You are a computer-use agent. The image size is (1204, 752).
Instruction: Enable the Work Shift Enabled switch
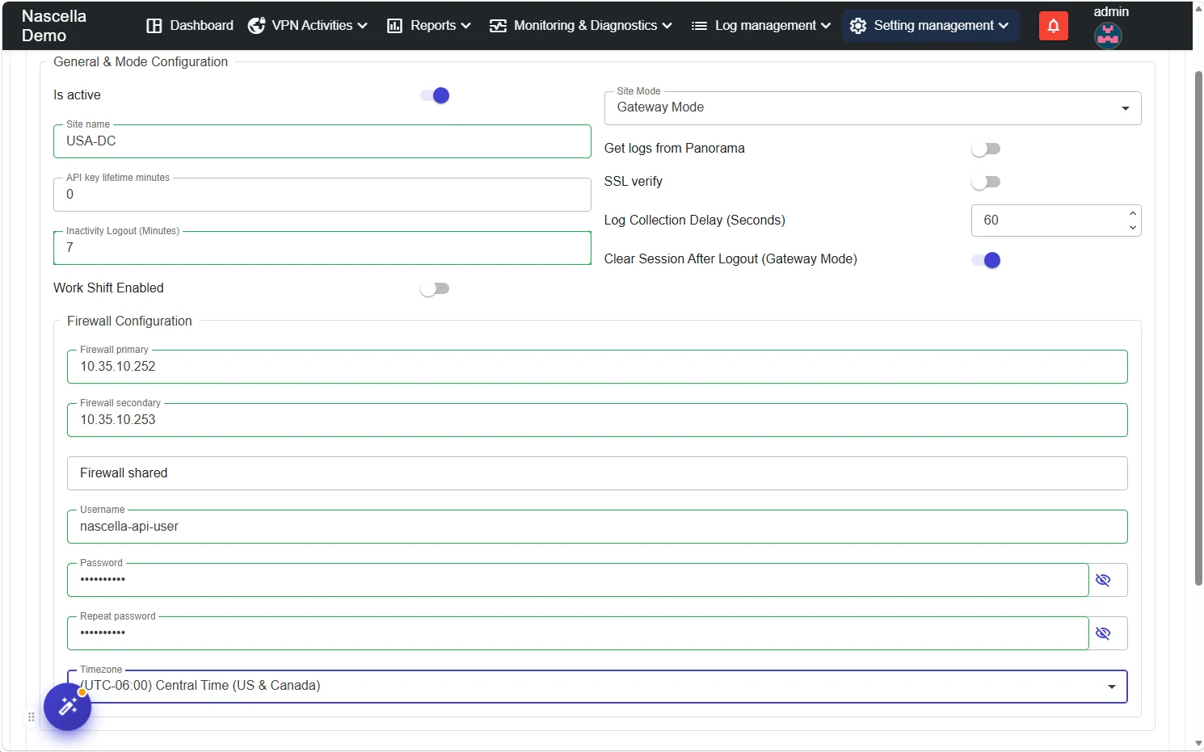click(x=435, y=288)
